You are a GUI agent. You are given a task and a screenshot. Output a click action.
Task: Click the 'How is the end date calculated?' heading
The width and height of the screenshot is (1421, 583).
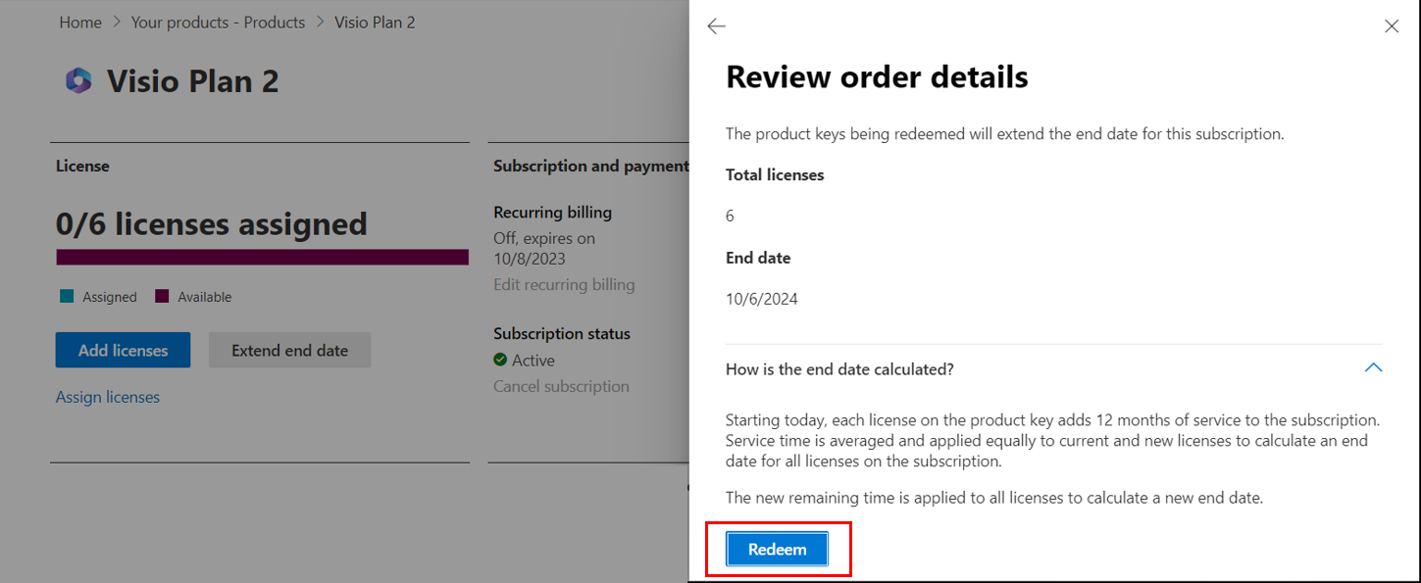tap(839, 369)
